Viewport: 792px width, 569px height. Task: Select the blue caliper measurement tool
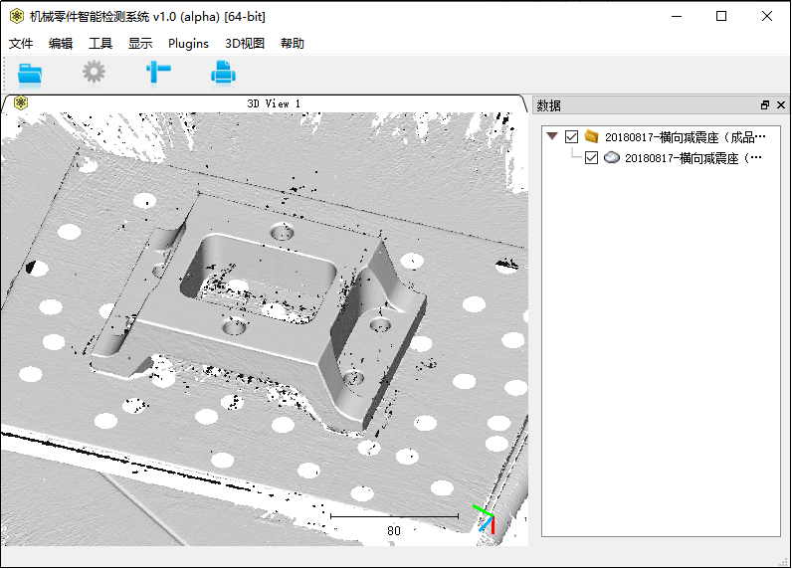158,73
